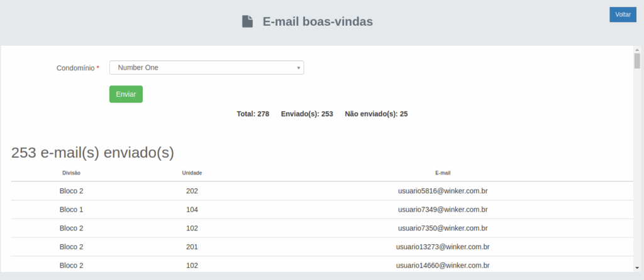The height and width of the screenshot is (280, 644).
Task: Click the Divisão column header
Action: (72, 173)
